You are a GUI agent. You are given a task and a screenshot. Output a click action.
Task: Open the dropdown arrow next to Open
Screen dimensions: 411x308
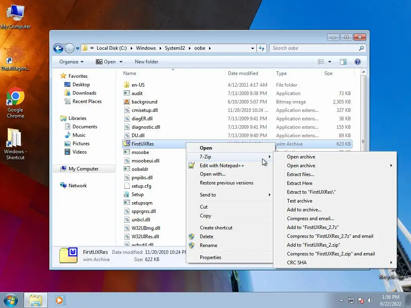coord(121,62)
